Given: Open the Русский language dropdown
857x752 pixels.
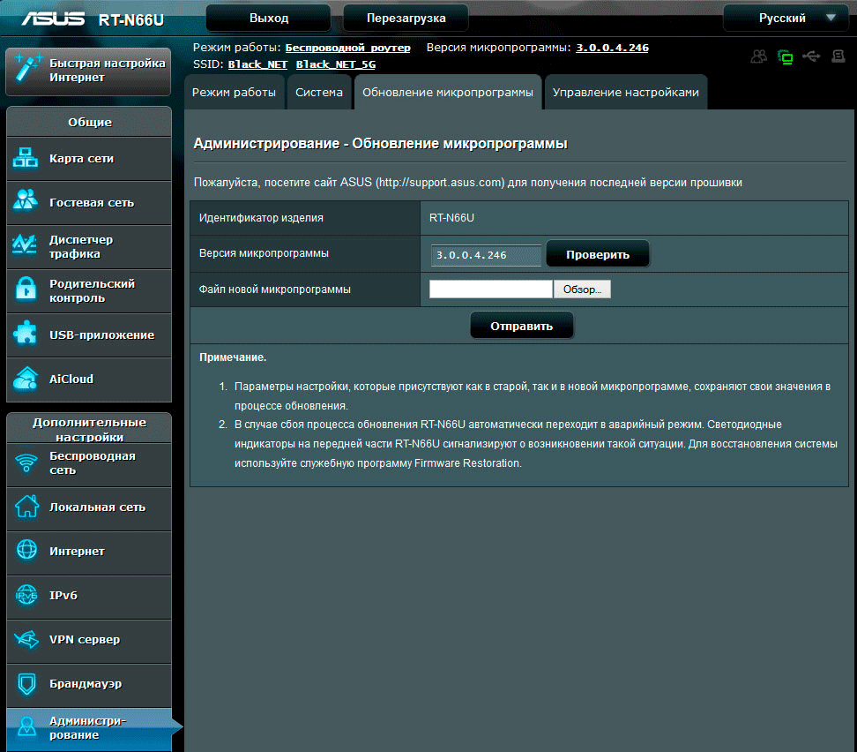Looking at the screenshot, I should coord(786,18).
